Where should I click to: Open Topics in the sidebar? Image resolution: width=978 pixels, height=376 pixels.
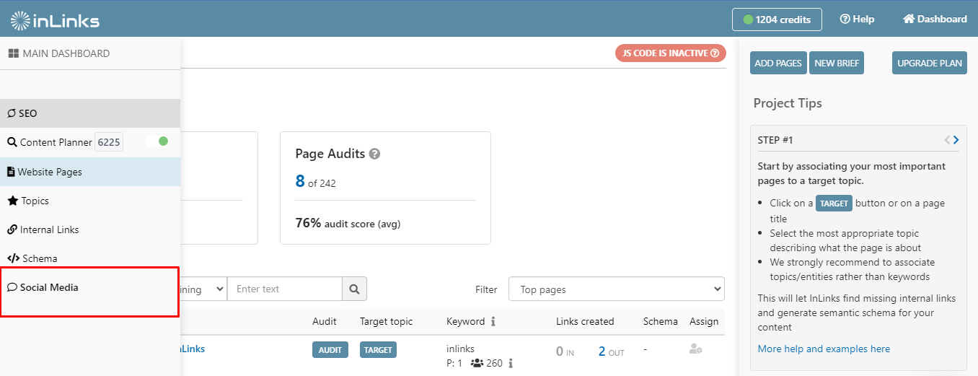(x=90, y=201)
